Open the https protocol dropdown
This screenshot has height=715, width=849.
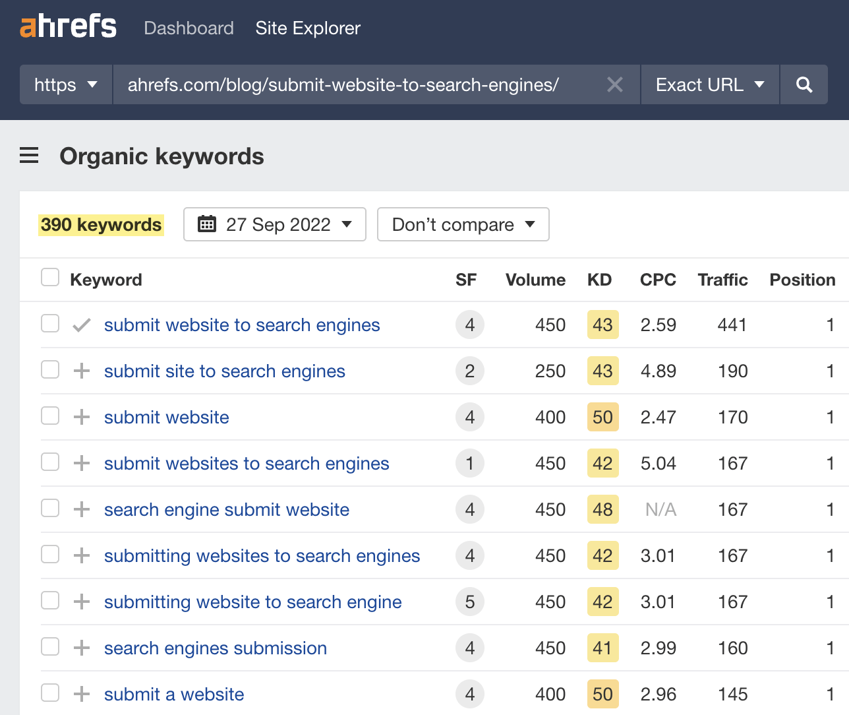pos(65,84)
